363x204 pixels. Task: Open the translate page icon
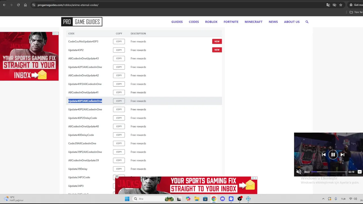point(328,5)
